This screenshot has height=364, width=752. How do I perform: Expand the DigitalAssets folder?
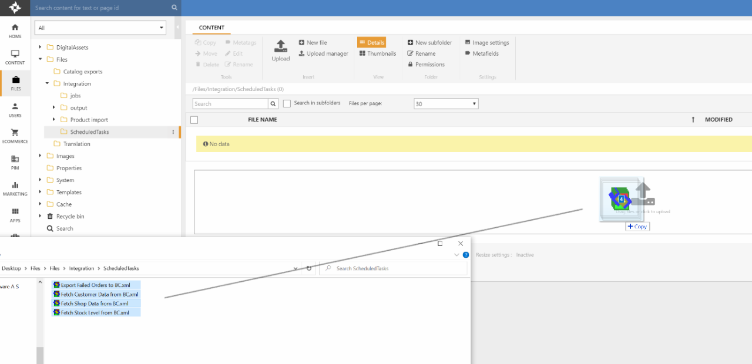(40, 48)
